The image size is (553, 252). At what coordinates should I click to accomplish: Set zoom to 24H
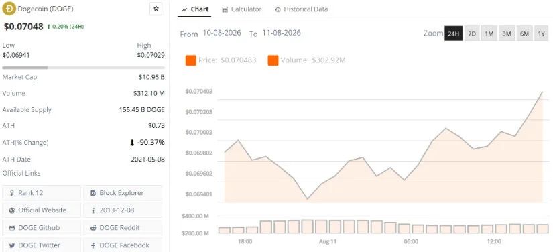[453, 34]
